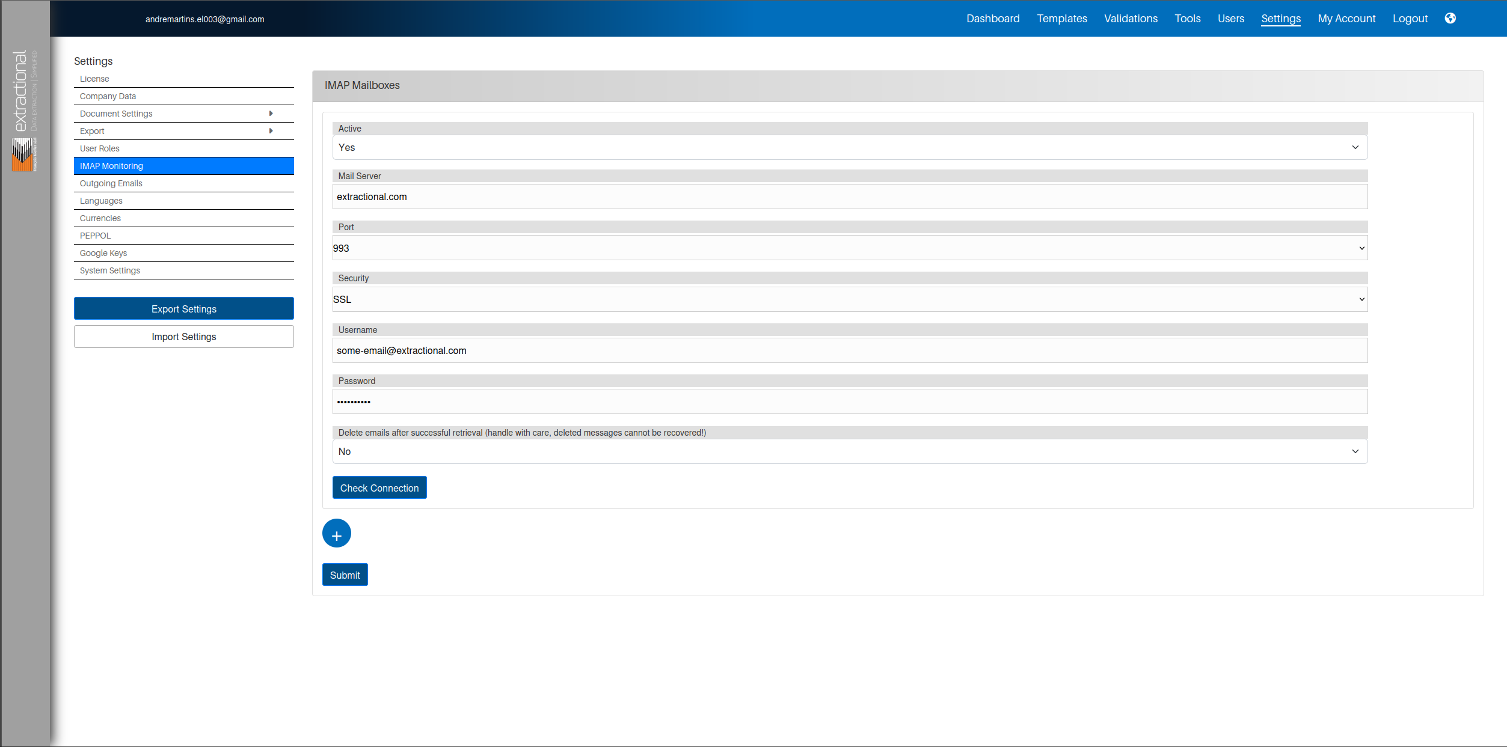Image resolution: width=1507 pixels, height=747 pixels.
Task: Focus the Password input field
Action: [x=850, y=402]
